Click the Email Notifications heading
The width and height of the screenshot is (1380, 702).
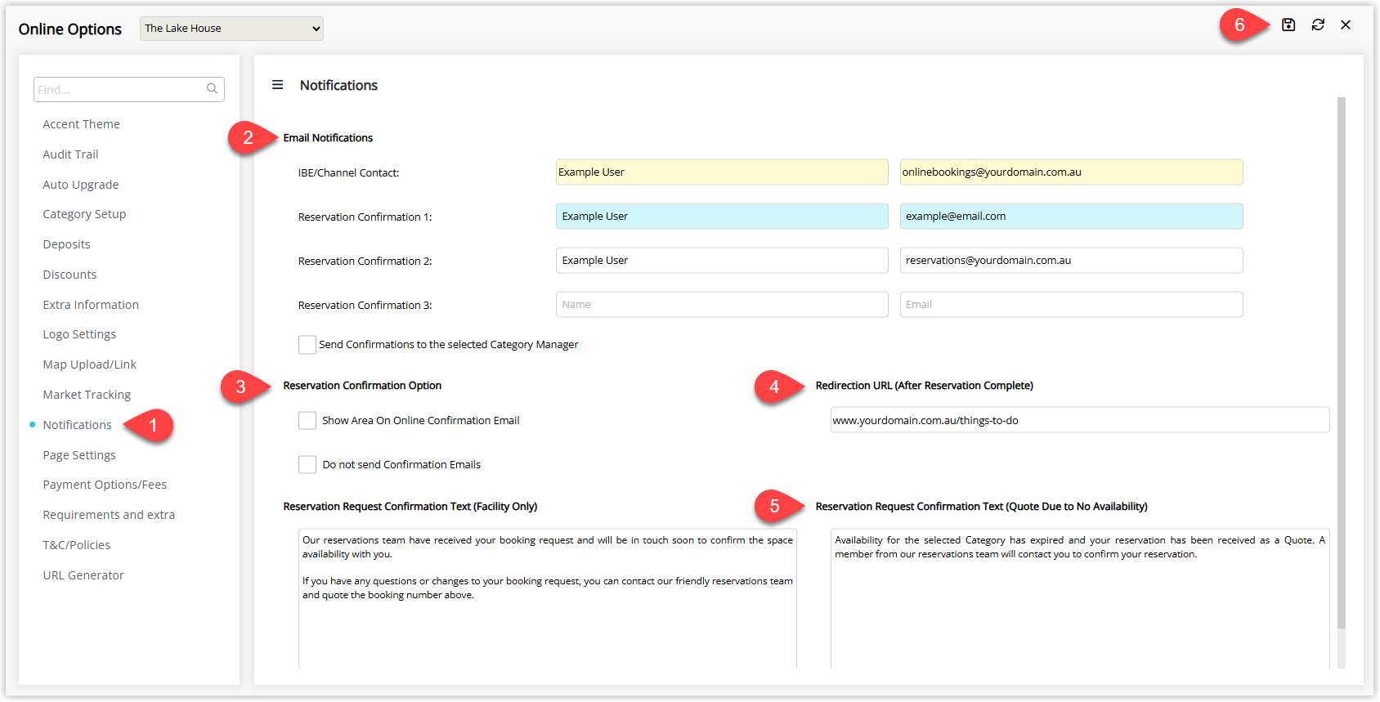point(328,138)
